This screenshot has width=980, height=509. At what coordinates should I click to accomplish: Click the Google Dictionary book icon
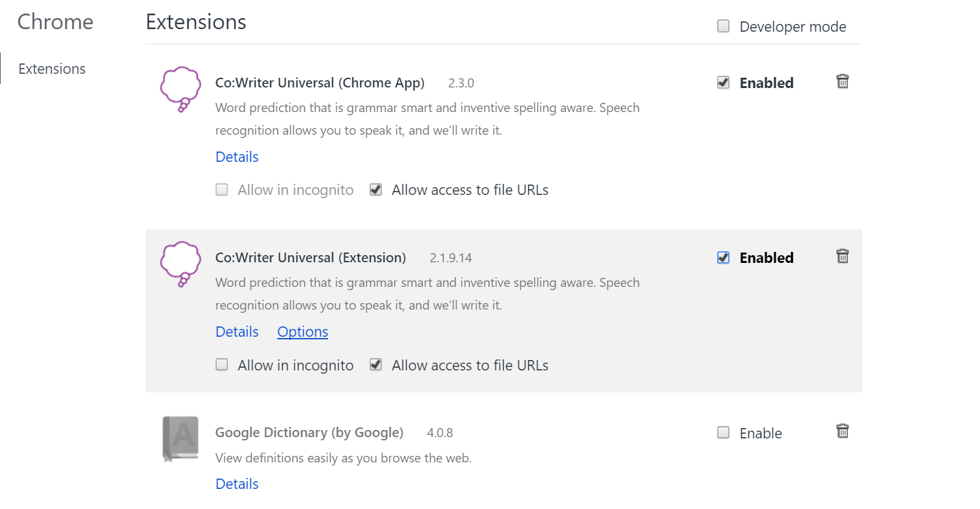[180, 438]
